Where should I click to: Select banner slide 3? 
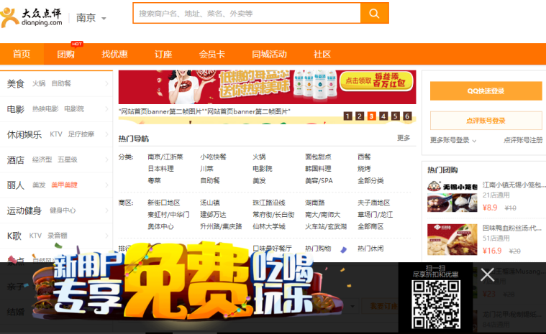371,116
